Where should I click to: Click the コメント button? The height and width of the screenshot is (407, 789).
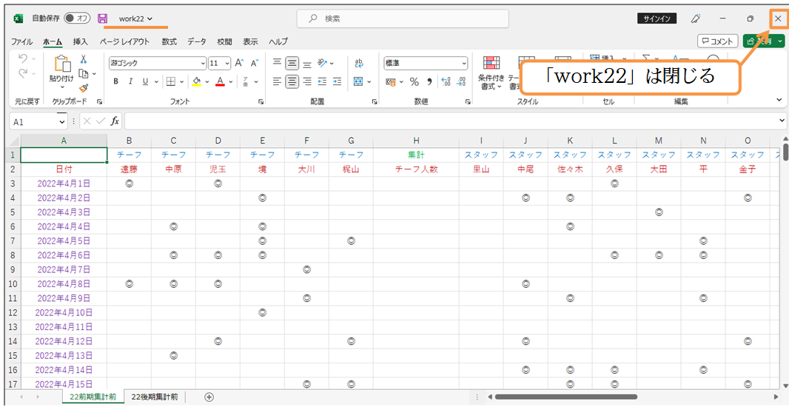717,41
